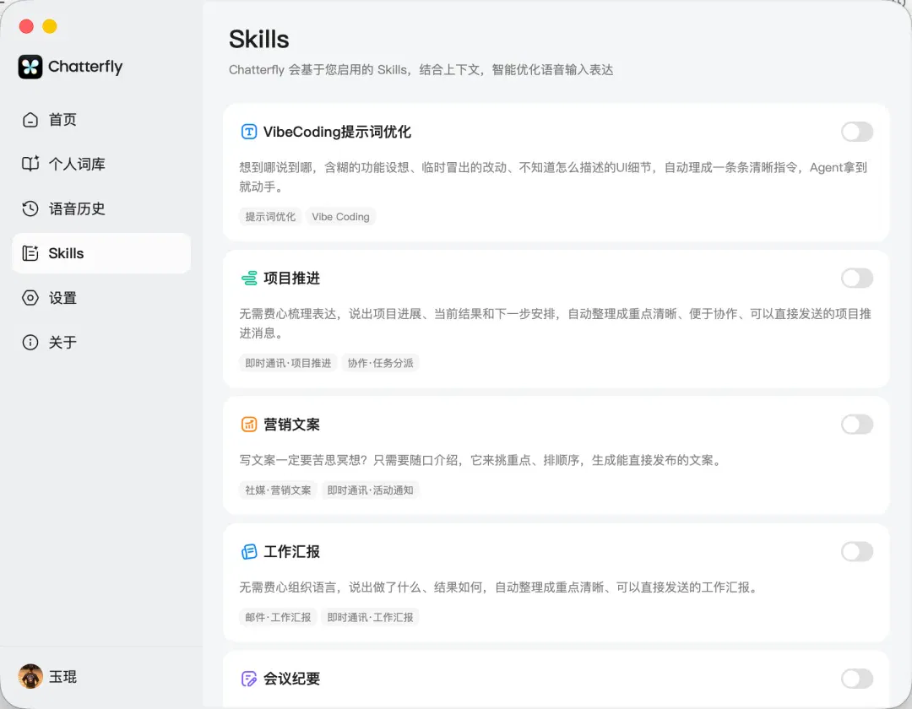Click the description starting 无需费心梳理表达

pos(556,323)
